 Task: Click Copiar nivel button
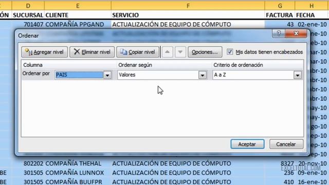click(x=138, y=52)
